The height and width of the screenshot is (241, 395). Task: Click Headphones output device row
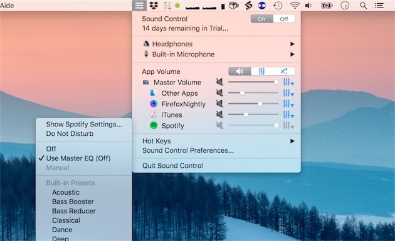tap(216, 44)
